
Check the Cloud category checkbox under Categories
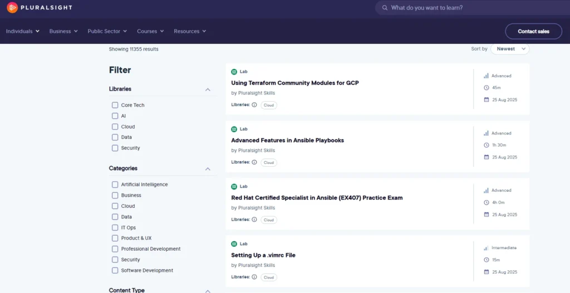coord(115,206)
